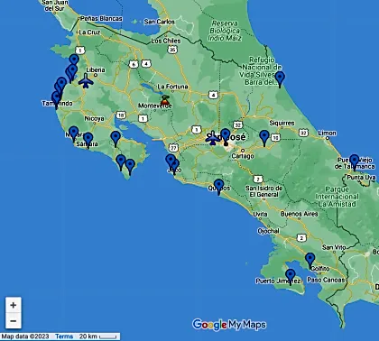379x341 pixels.
Task: Click the San Isidro de El General label
Action: click(263, 191)
